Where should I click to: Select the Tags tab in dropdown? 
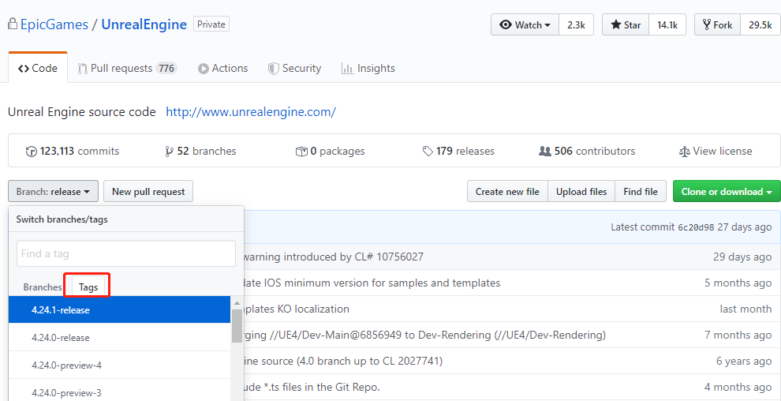tap(88, 287)
